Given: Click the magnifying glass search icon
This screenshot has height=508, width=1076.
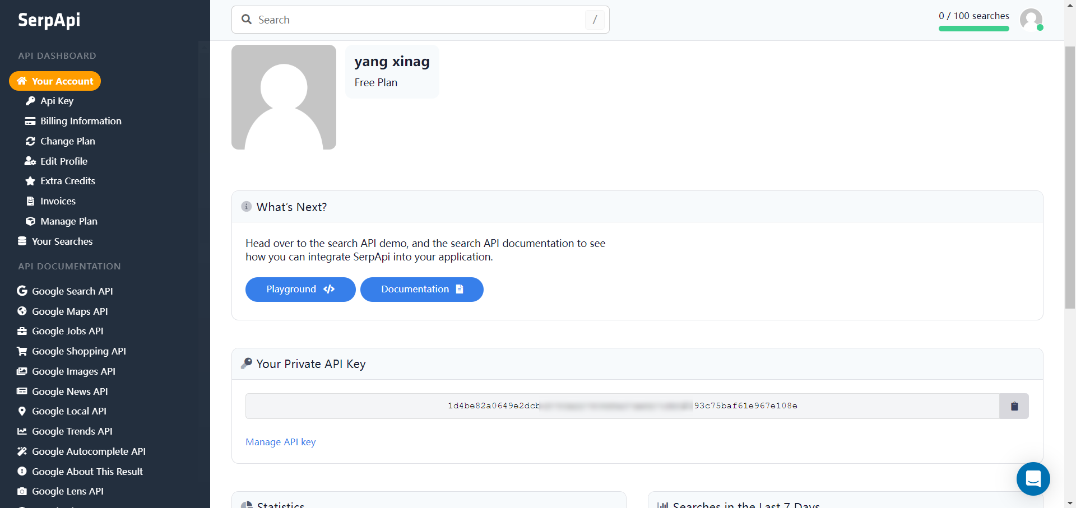Looking at the screenshot, I should pos(247,20).
